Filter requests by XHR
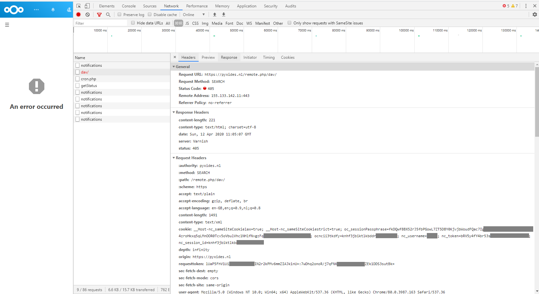 tap(179, 23)
